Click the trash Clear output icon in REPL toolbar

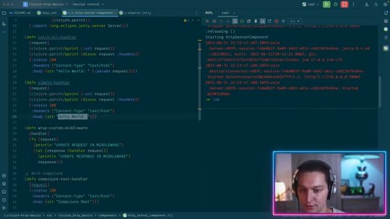[x=255, y=21]
